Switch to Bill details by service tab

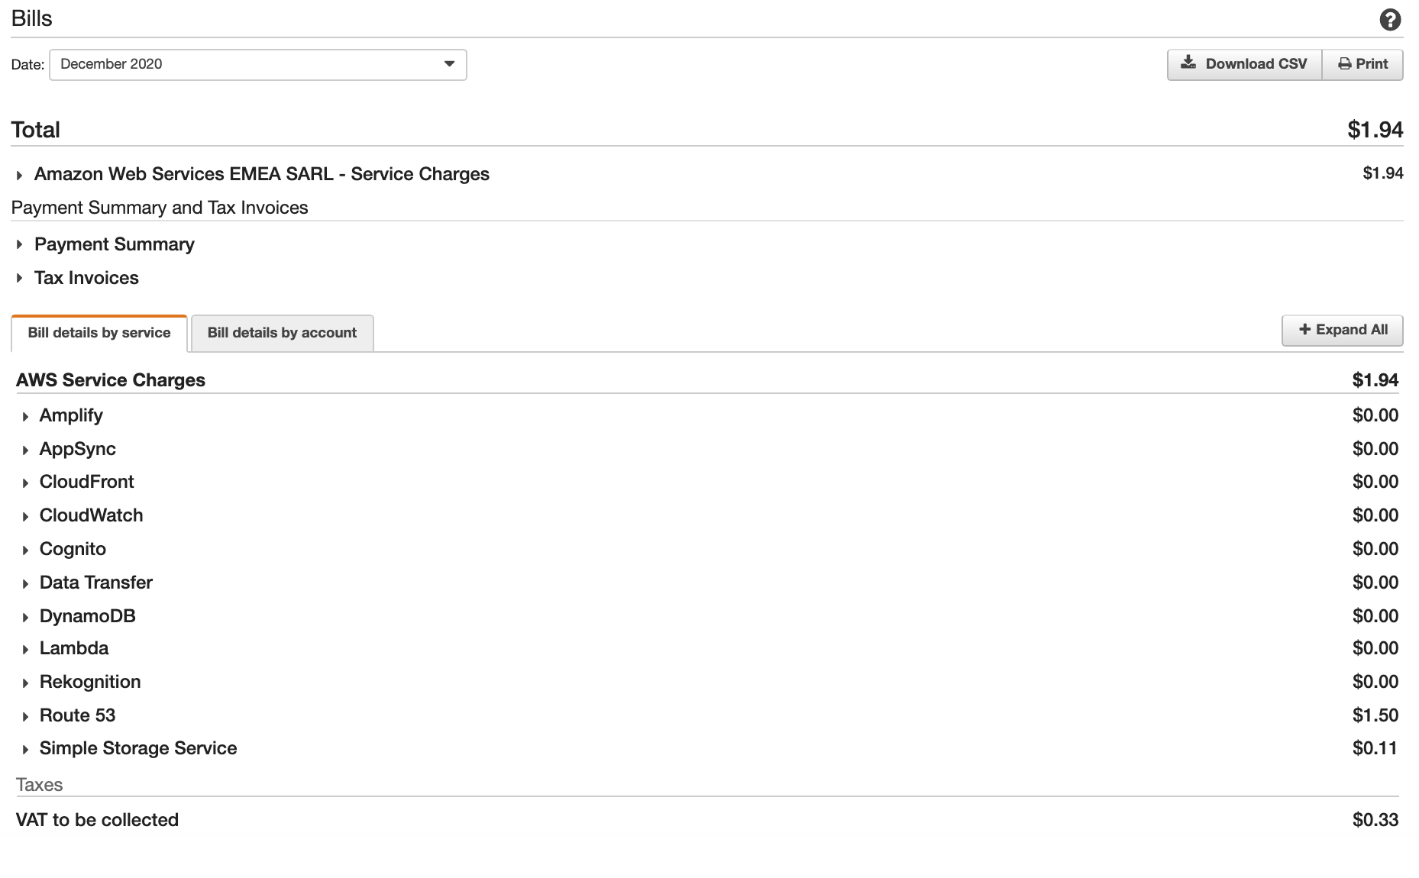point(99,334)
